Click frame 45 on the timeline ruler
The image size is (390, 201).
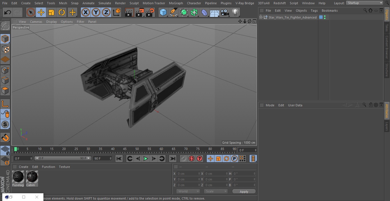click(x=125, y=149)
